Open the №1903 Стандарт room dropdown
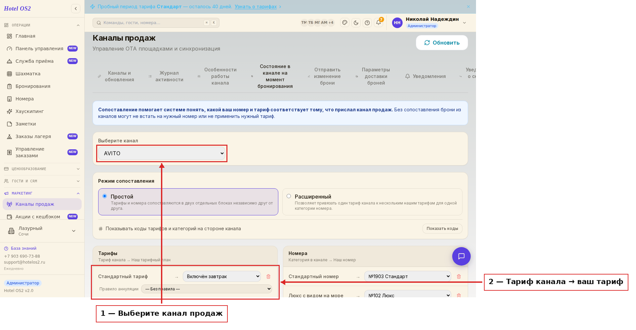636x330 pixels. click(408, 276)
